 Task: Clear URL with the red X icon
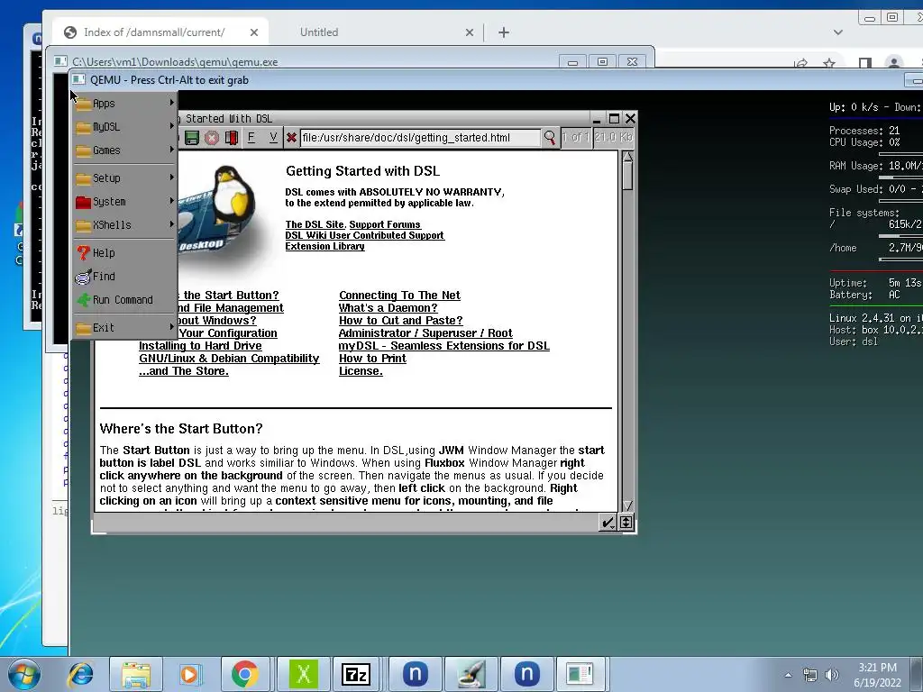(291, 138)
